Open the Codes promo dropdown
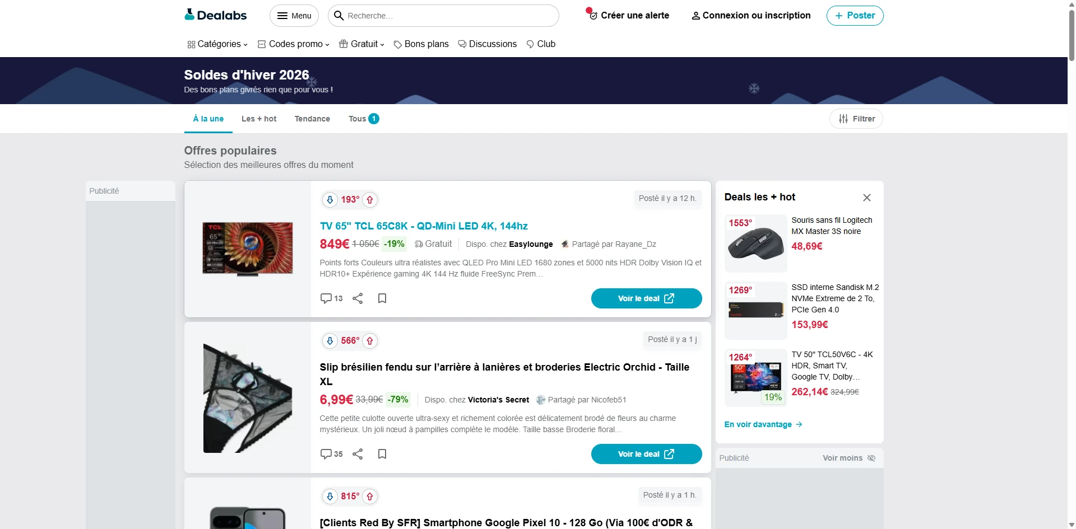Screen dimensions: 1076x529 point(293,44)
